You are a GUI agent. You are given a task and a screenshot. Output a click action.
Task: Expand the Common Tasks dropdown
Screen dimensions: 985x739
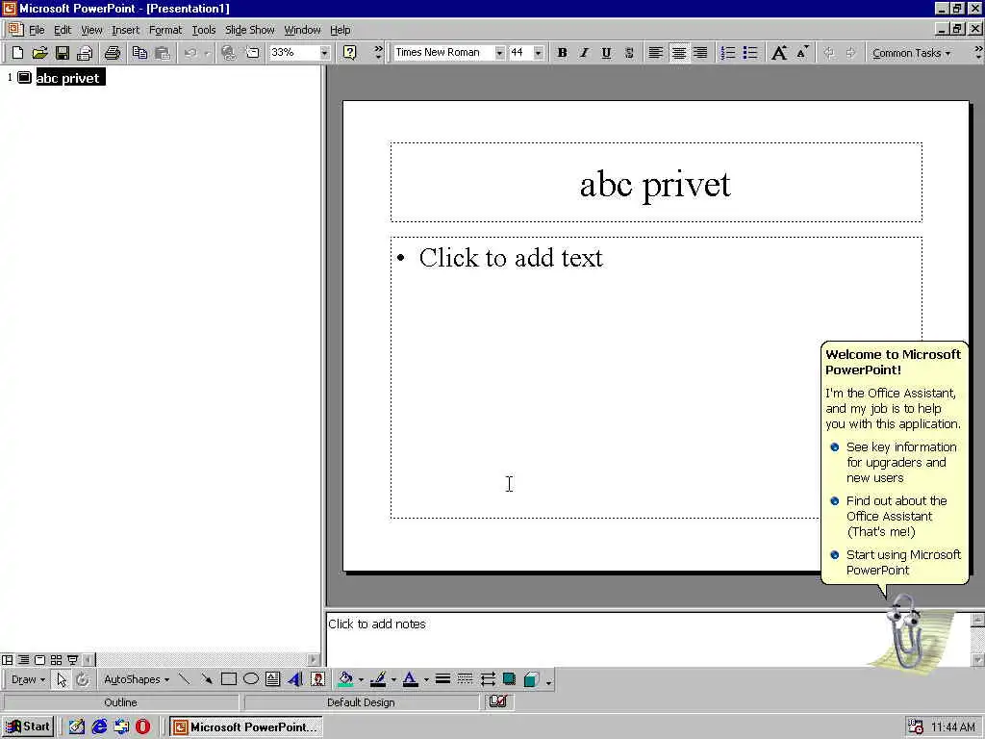(x=911, y=53)
